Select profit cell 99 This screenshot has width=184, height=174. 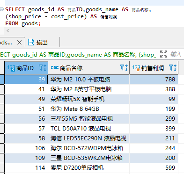154,99
